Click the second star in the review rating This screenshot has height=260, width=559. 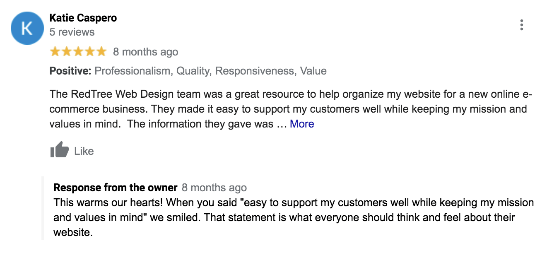coord(67,51)
